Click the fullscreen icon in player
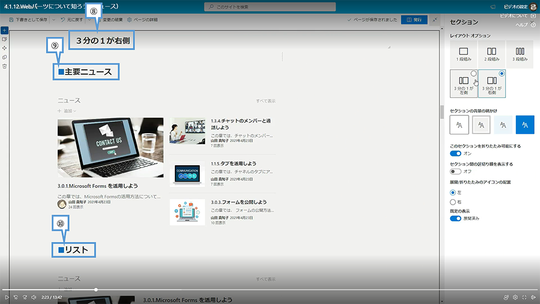This screenshot has height=304, width=540. (x=524, y=297)
